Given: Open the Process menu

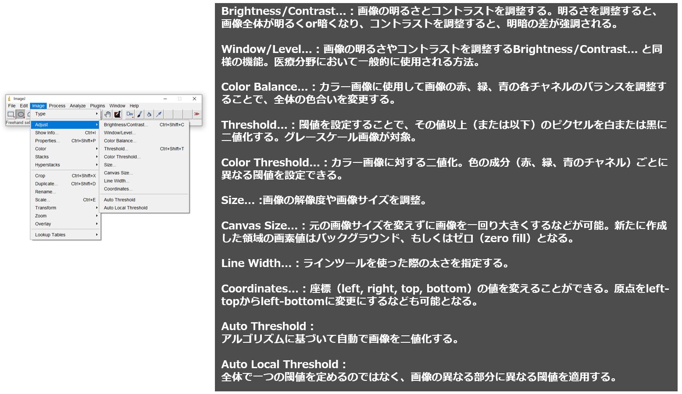Looking at the screenshot, I should pyautogui.click(x=57, y=106).
